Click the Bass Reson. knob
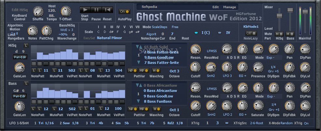 [196, 88]
